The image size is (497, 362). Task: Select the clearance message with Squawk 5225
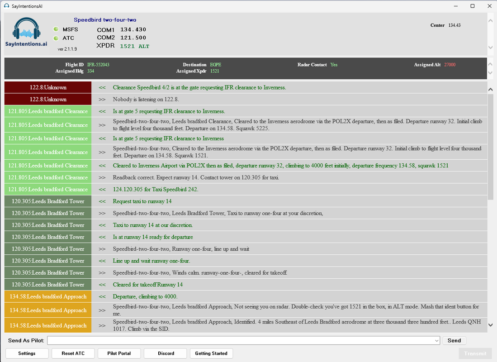[297, 125]
